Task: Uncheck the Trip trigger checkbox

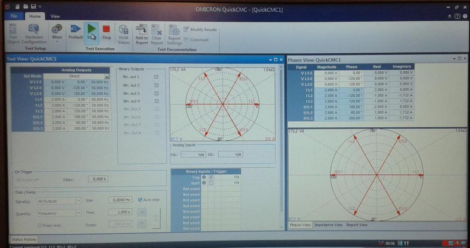Action: 211,177
